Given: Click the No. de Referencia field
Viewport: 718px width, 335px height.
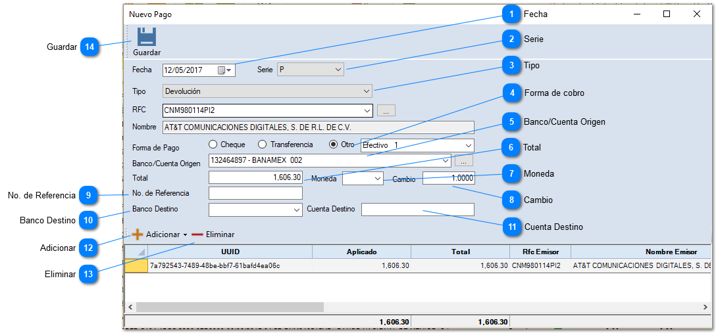Looking at the screenshot, I should click(x=255, y=193).
